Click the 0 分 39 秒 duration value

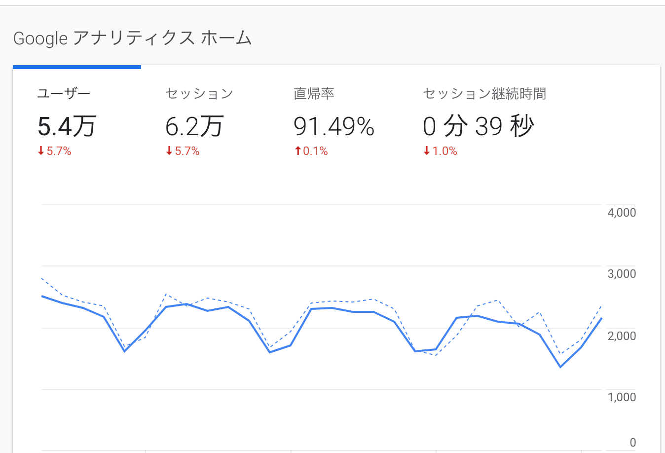point(479,126)
